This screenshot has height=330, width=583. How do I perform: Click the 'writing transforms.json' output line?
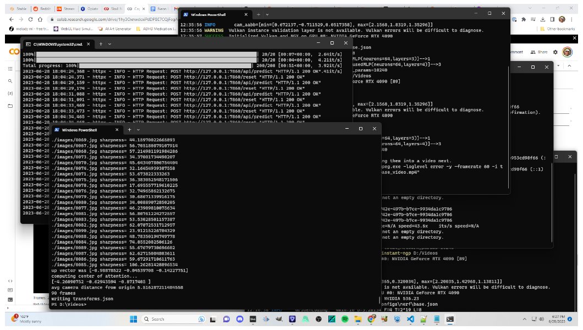82,299
